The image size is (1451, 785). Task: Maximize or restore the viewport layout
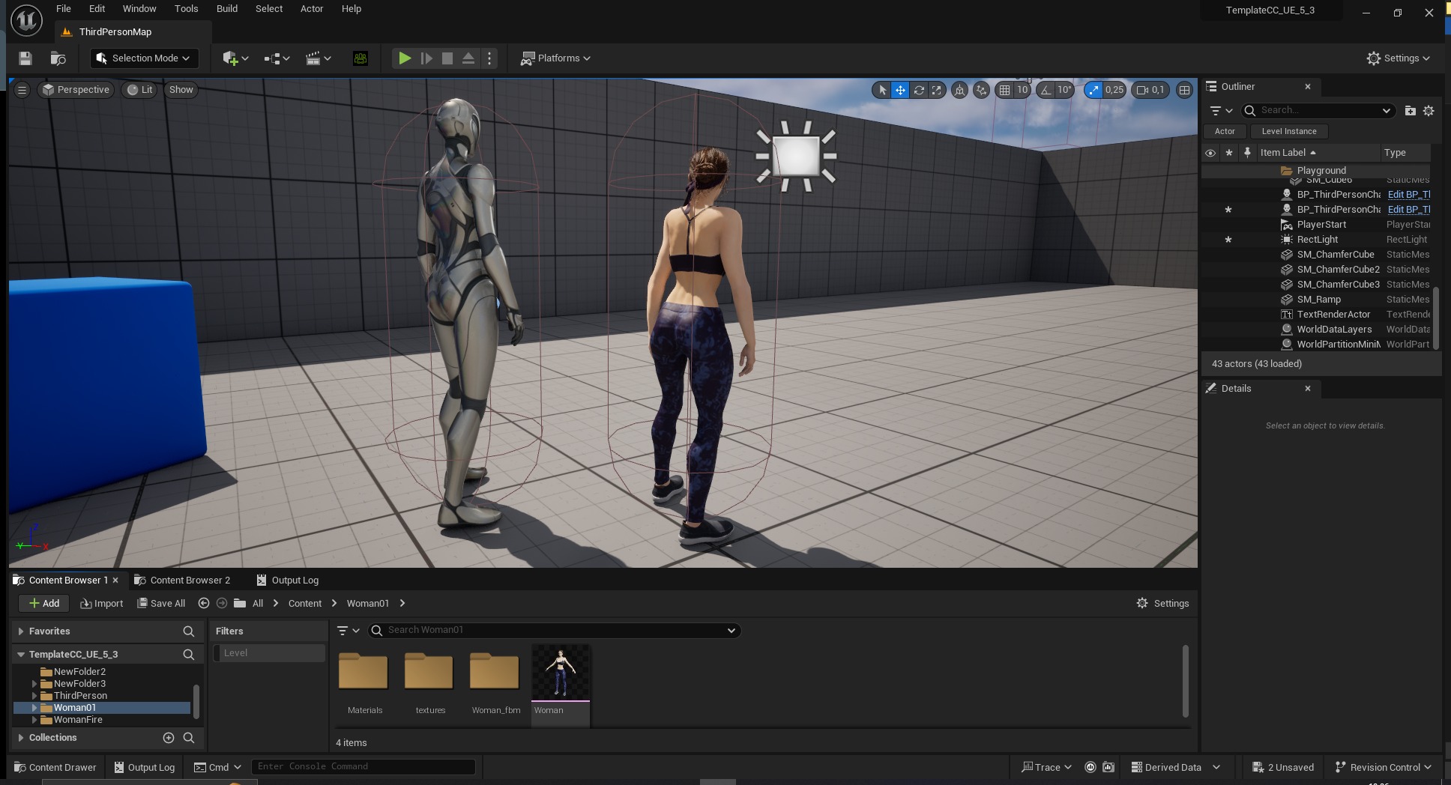[x=1184, y=90]
